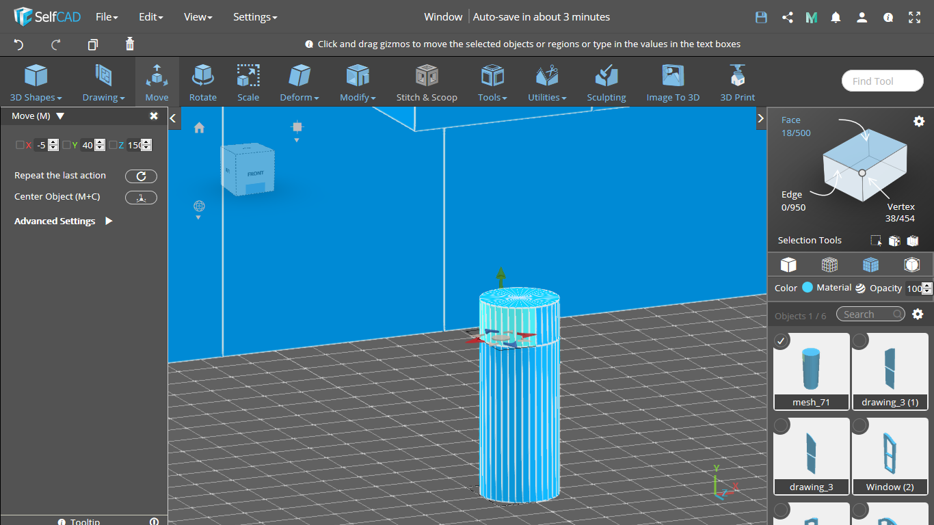Viewport: 934px width, 525px height.
Task: Open the user account icon
Action: click(862, 18)
